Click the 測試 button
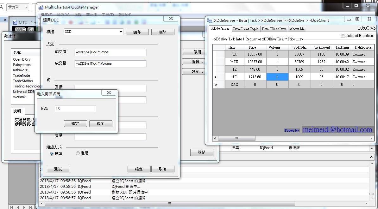The image size is (378, 209). [x=58, y=169]
